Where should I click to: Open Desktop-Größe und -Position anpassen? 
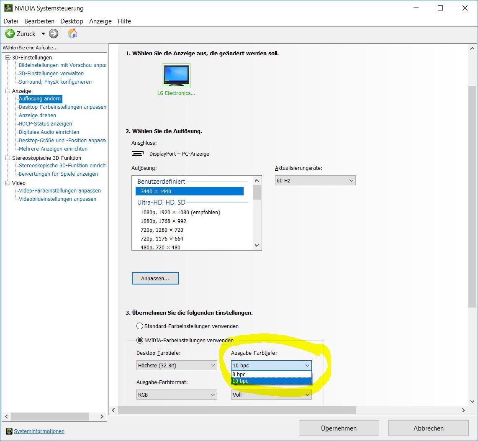tap(62, 141)
